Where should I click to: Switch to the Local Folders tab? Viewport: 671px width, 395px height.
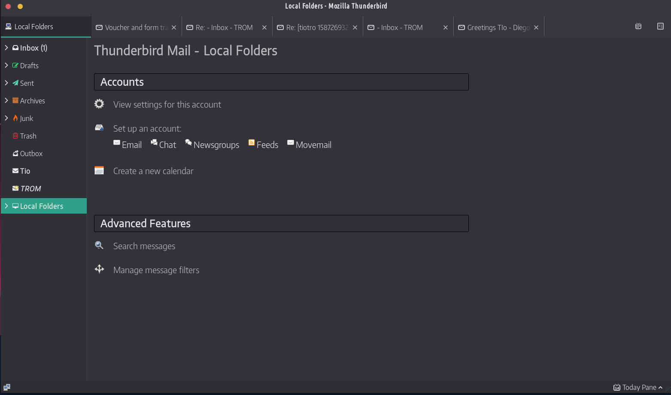pos(46,27)
